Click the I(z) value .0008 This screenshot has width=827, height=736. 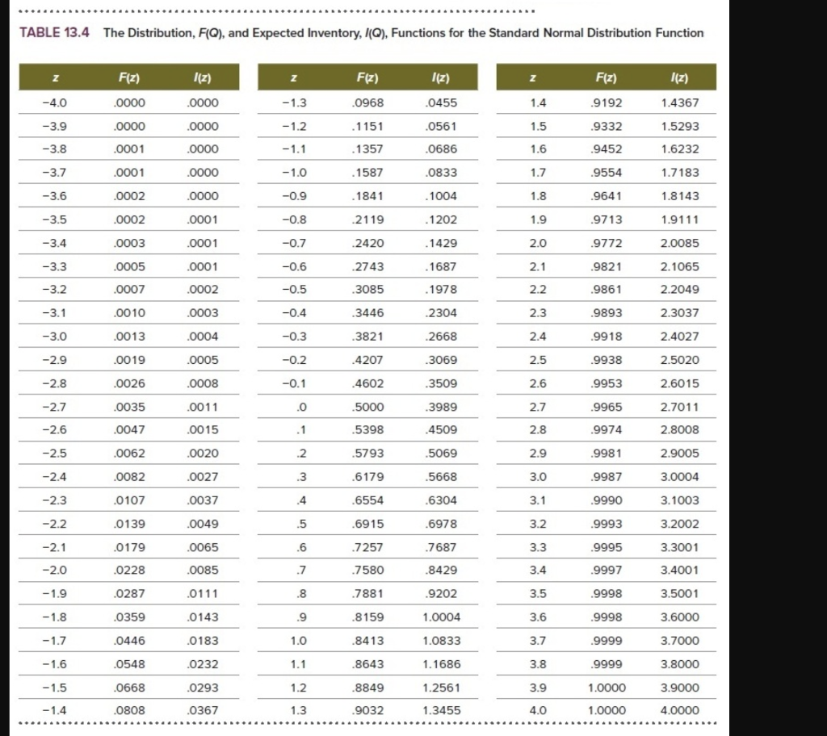(203, 383)
